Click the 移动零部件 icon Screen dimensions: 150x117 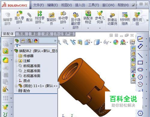click(x=63, y=14)
